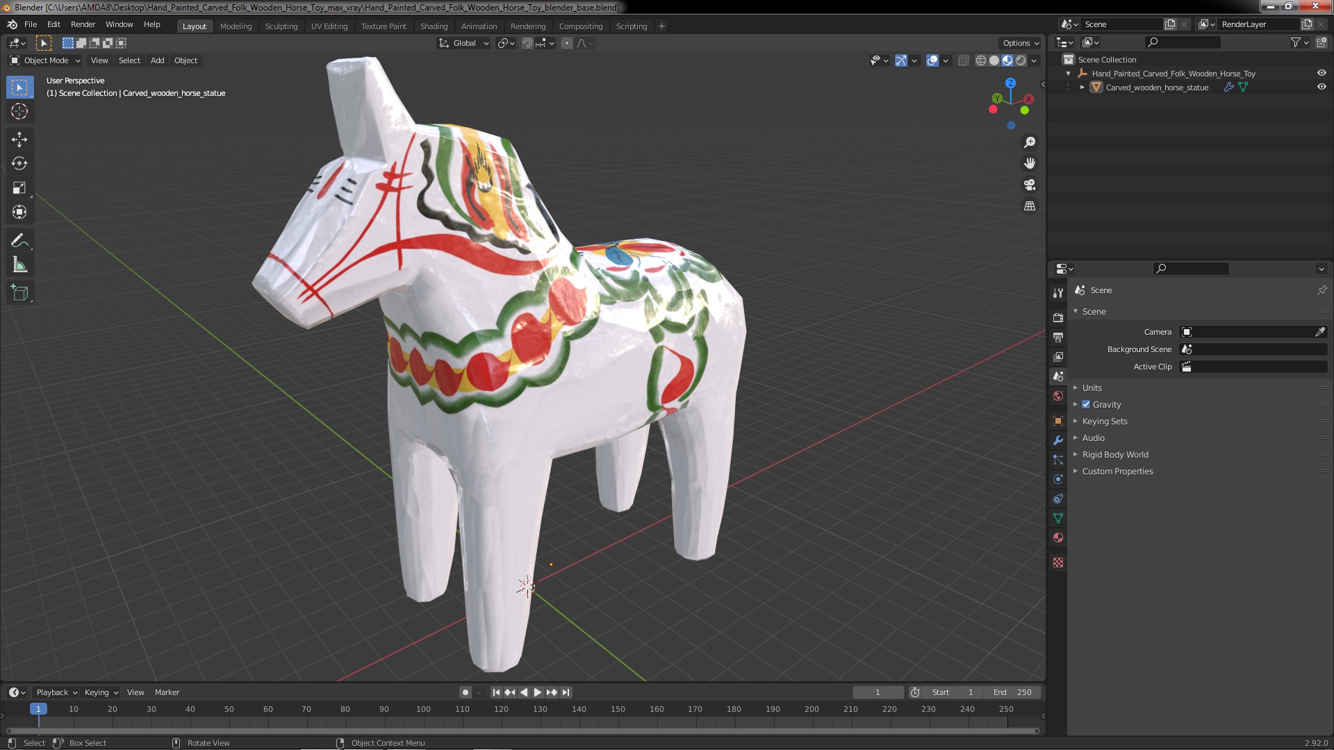Expand the Keying Sets panel

[x=1105, y=421]
